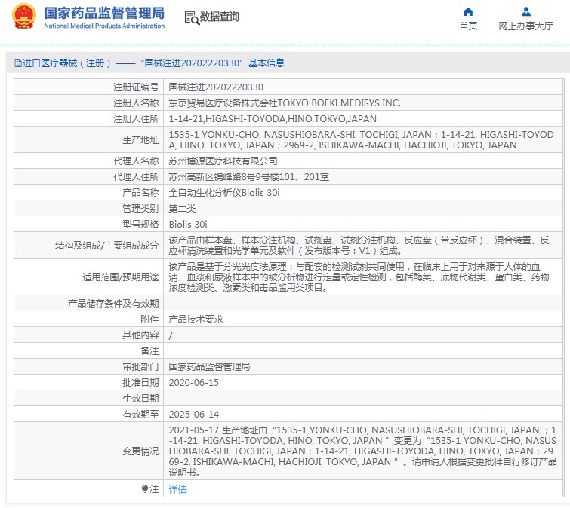Select the production address value starting 1535-1 YONKU-CHO
The width and height of the screenshot is (570, 508).
tap(362, 140)
